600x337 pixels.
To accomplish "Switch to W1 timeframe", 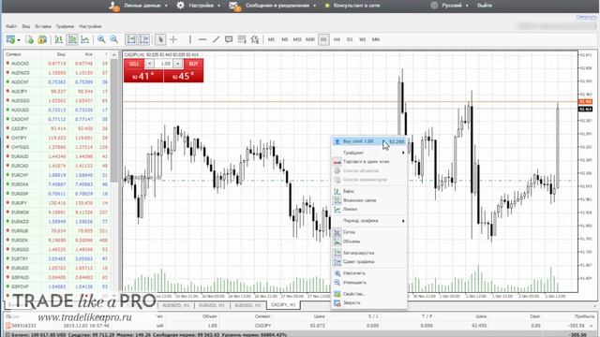I will [363, 39].
